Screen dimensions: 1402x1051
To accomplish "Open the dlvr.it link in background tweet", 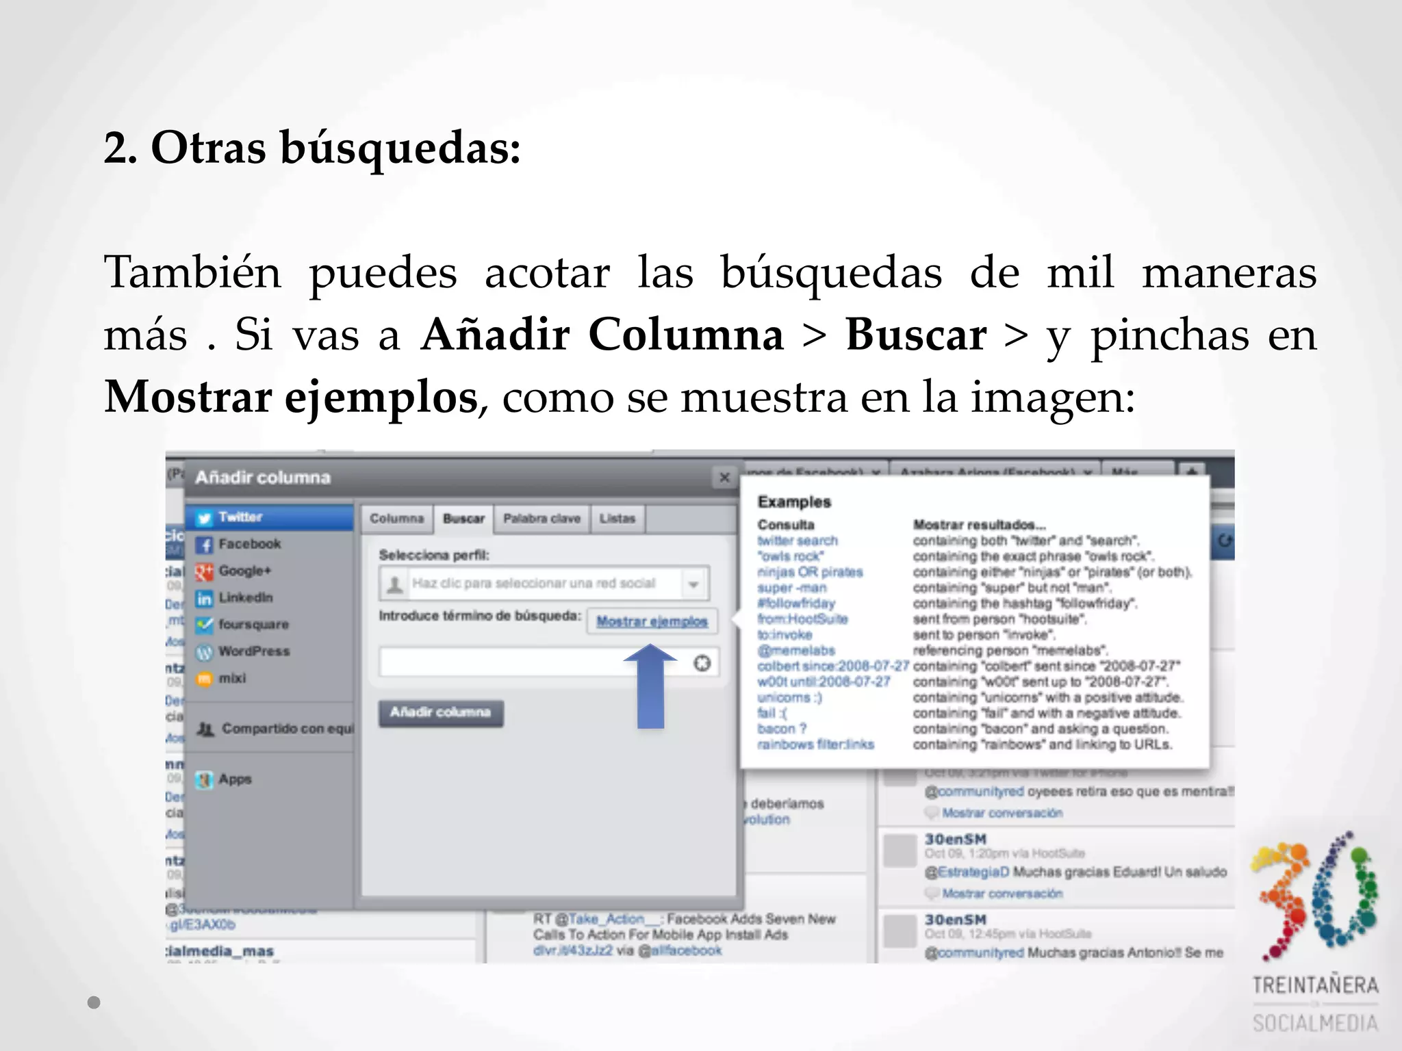I will tap(573, 950).
